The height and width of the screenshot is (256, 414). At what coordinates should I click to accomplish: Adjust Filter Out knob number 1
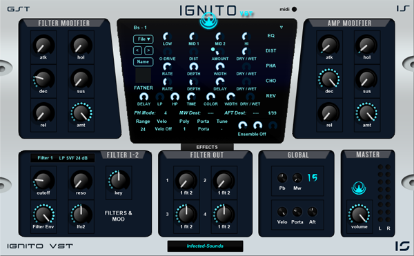pyautogui.click(x=186, y=181)
